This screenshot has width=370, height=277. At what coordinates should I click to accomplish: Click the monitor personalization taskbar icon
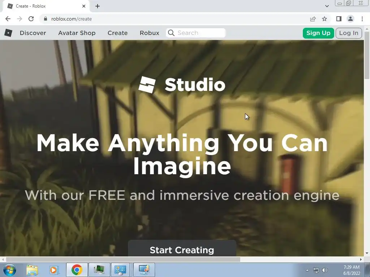tap(144, 270)
